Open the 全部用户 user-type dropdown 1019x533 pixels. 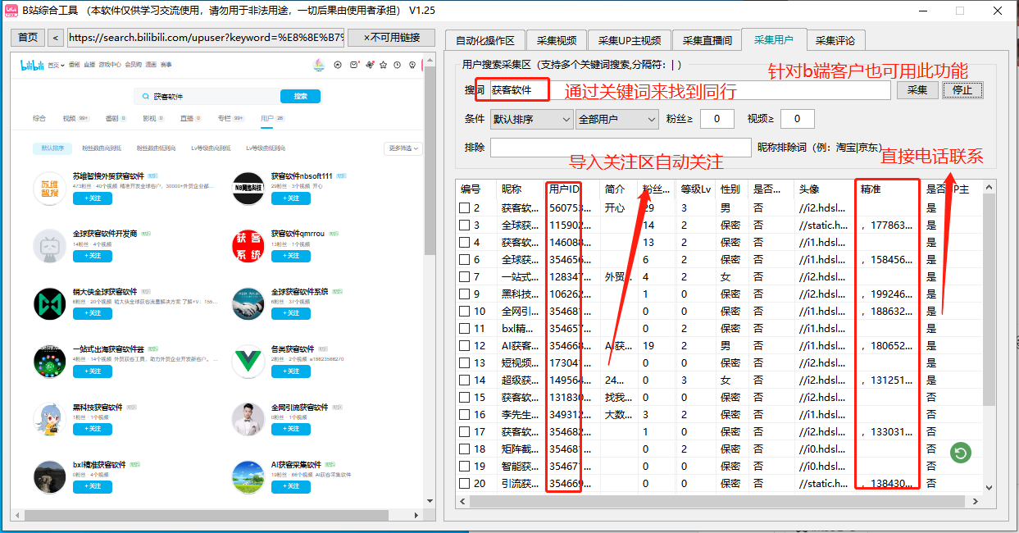pos(616,119)
